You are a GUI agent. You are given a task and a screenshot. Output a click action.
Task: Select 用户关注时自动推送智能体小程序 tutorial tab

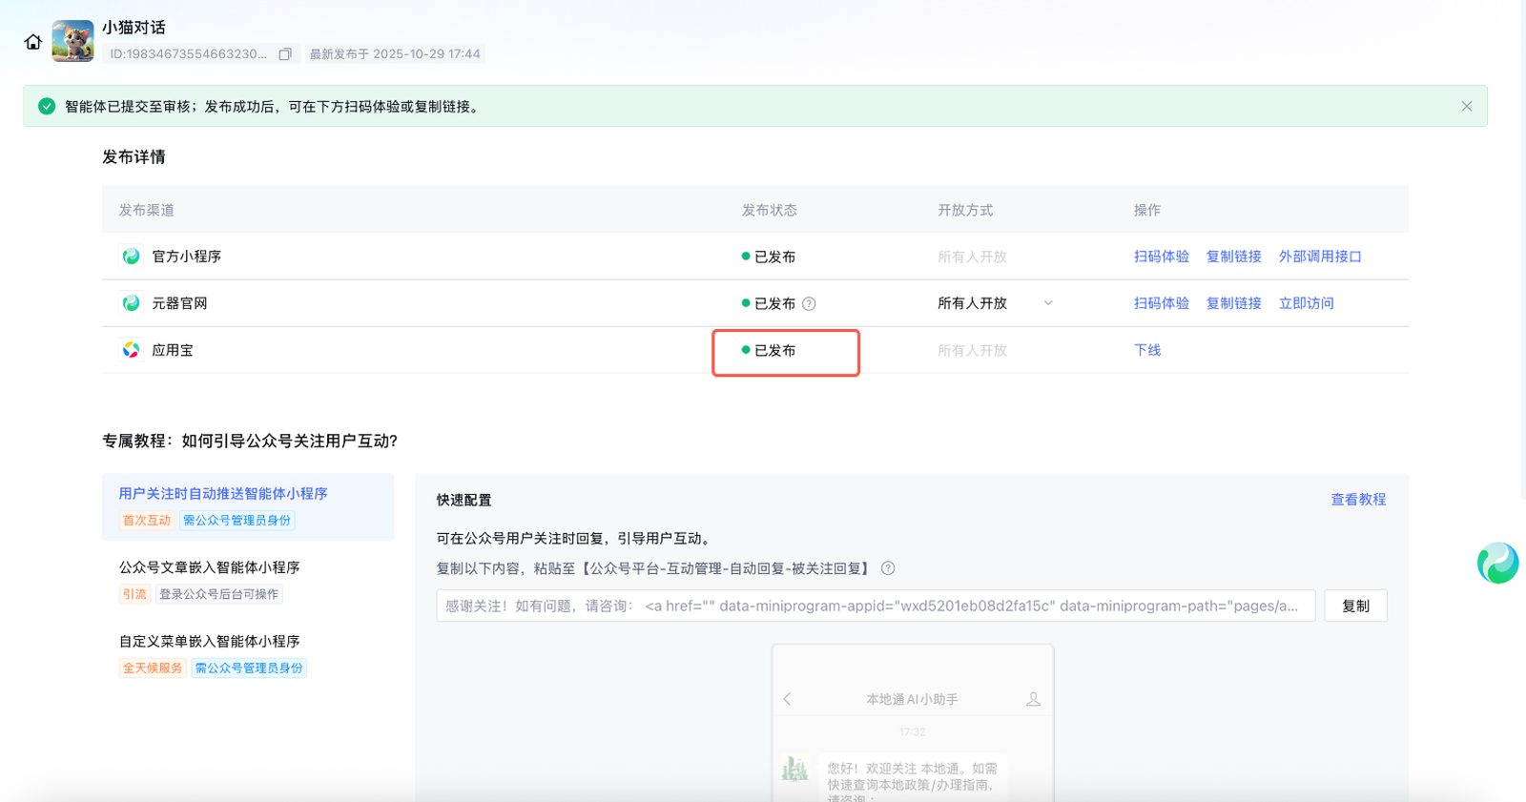coord(223,494)
